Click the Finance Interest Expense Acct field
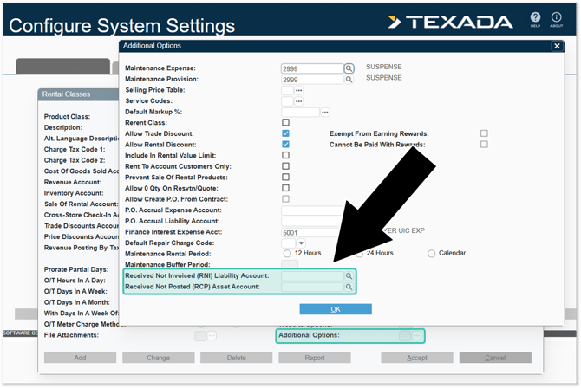 [312, 232]
